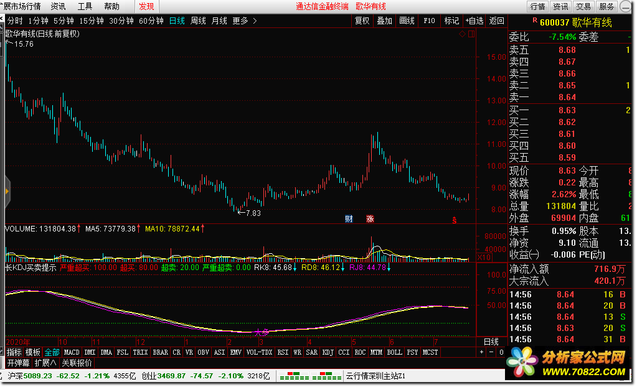Click the + zoom-in button below chart

482,352
